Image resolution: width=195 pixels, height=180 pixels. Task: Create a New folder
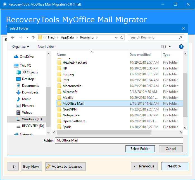[46, 47]
